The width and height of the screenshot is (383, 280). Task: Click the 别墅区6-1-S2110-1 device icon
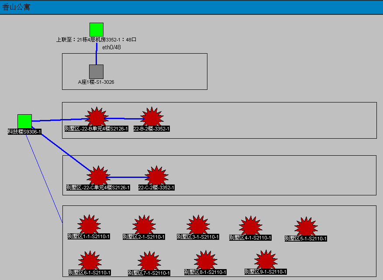click(90, 261)
